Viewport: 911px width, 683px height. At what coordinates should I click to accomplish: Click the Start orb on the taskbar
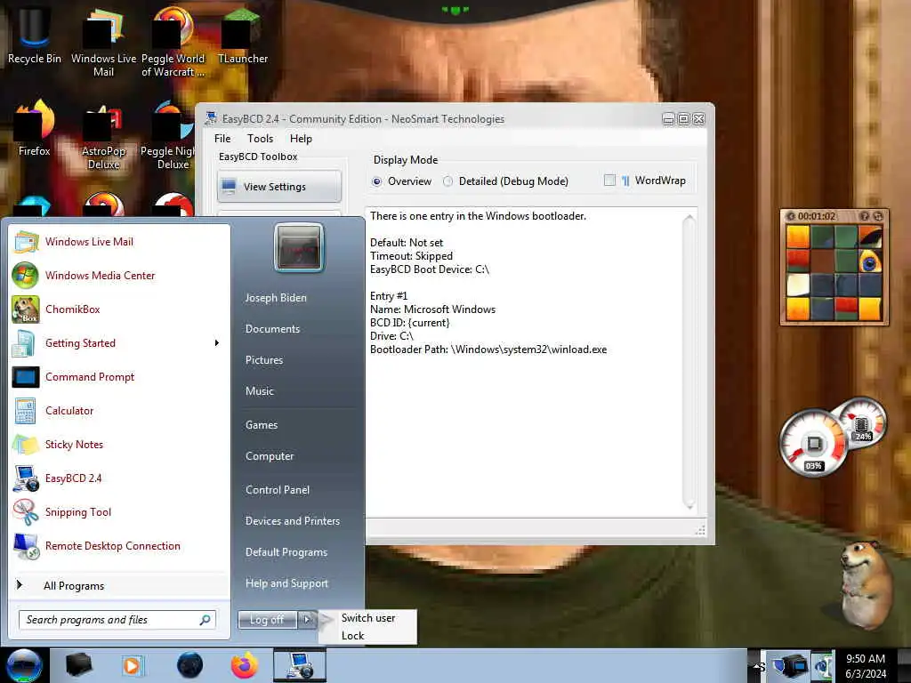tap(24, 665)
